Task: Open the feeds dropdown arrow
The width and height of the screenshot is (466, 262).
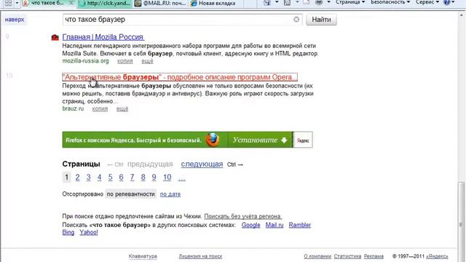Action: [297, 2]
